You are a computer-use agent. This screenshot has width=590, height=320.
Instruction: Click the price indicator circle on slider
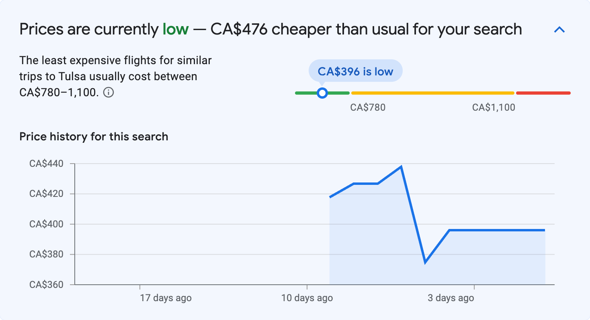click(322, 93)
